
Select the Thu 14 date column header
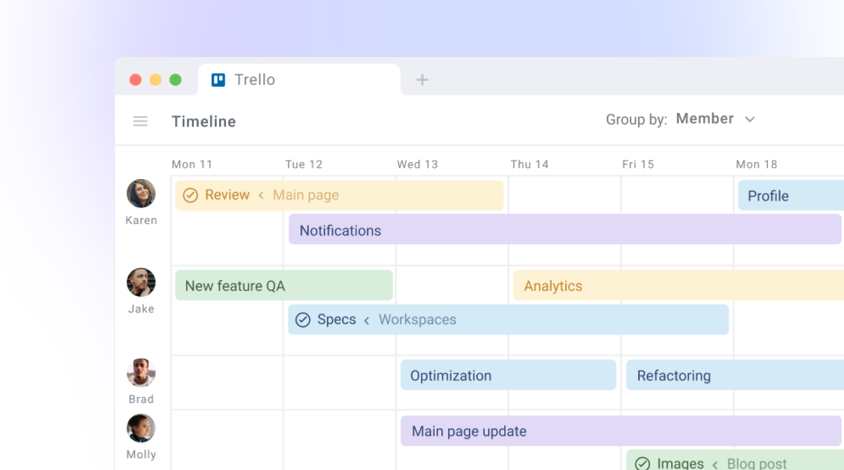[x=530, y=164]
